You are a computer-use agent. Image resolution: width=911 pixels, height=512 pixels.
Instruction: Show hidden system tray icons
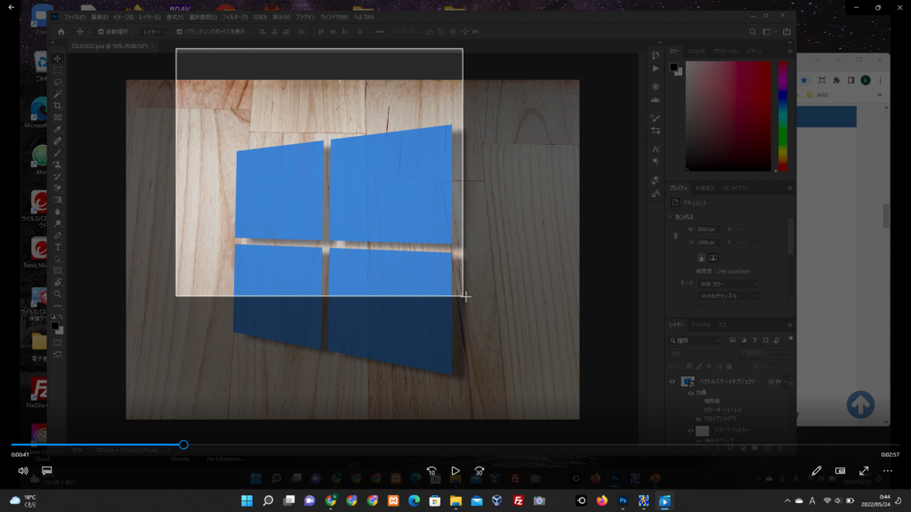787,500
